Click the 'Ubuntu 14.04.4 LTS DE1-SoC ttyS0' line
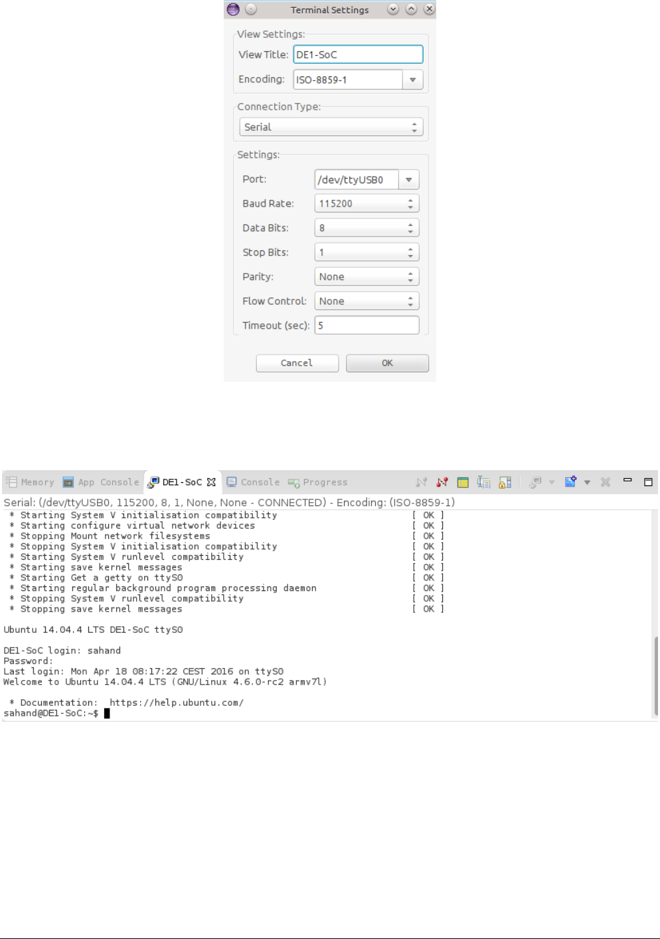This screenshot has width=660, height=939. click(x=93, y=630)
